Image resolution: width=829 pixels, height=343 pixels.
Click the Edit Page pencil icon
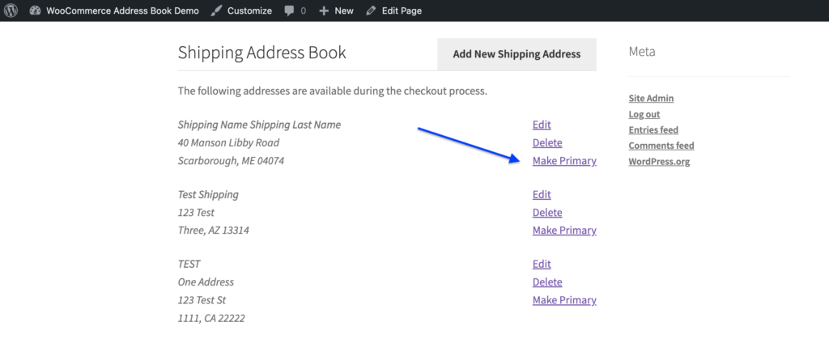[371, 11]
